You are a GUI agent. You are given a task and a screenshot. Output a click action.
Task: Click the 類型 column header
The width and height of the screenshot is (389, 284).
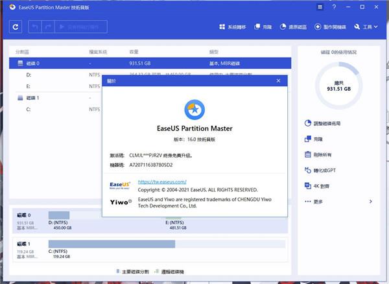pos(213,52)
